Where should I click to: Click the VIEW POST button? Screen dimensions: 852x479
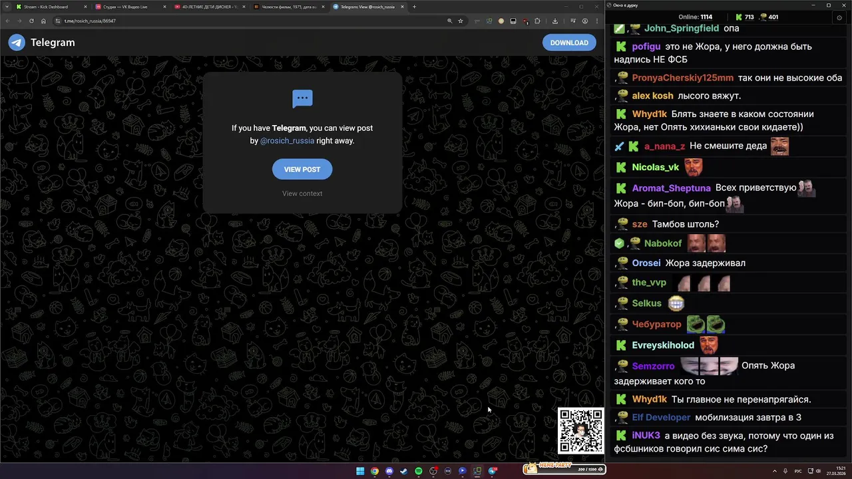pos(302,170)
